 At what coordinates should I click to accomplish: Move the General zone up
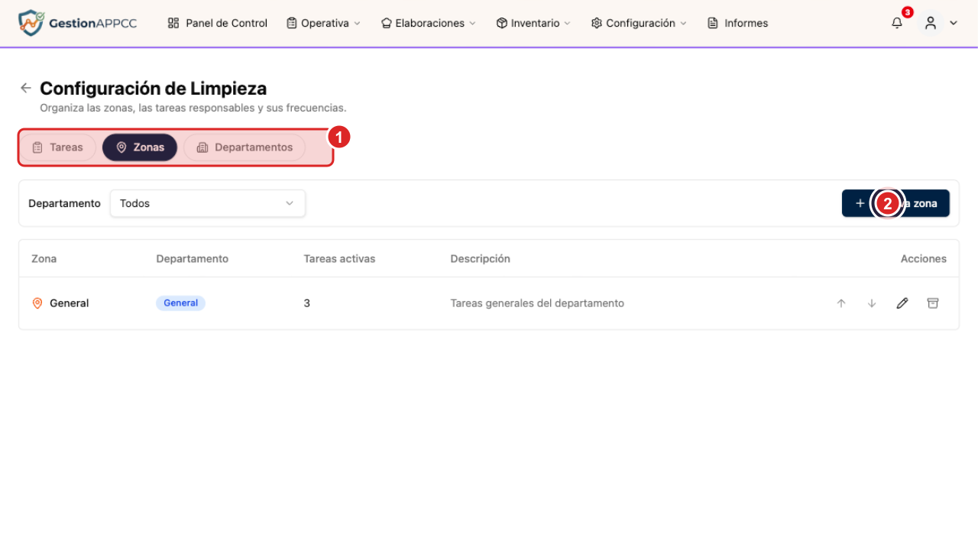click(841, 303)
